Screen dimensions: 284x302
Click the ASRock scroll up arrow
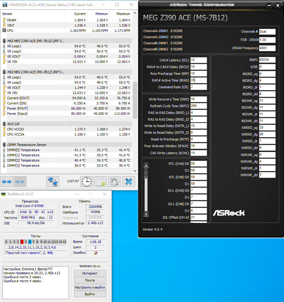[146, 165]
